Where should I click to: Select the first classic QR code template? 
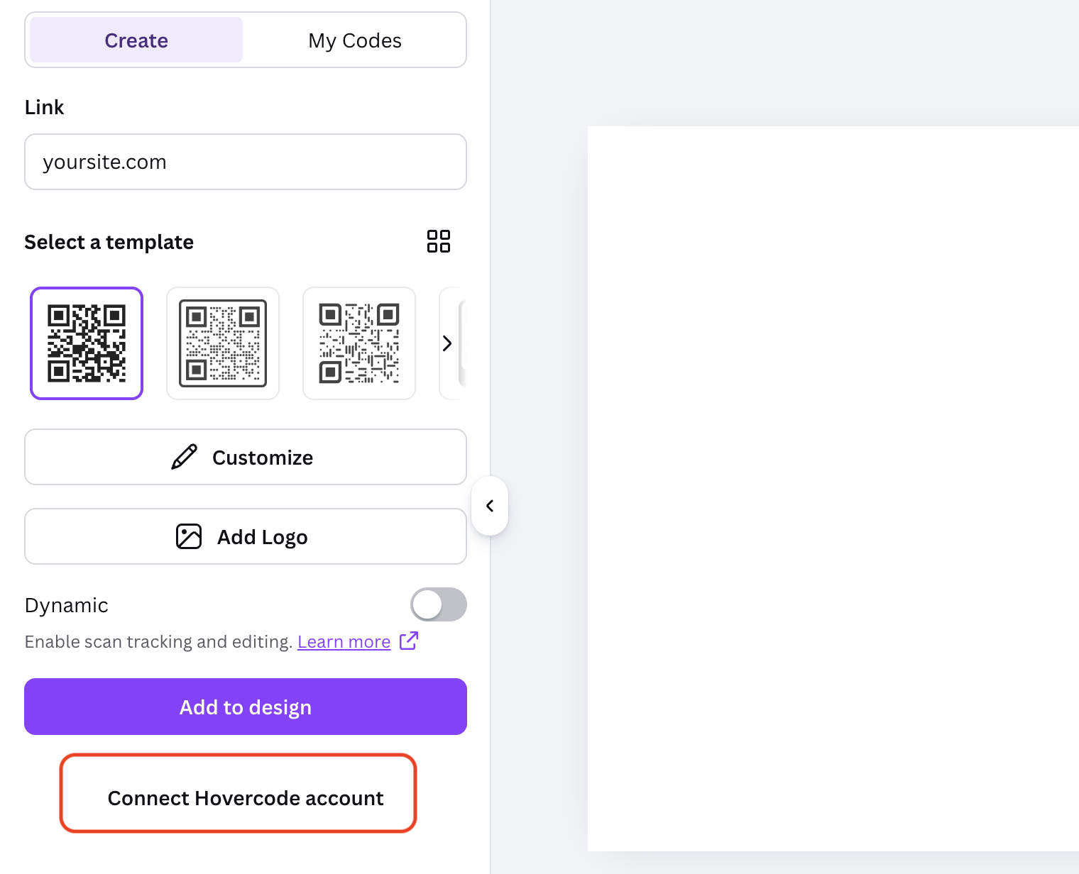[87, 343]
